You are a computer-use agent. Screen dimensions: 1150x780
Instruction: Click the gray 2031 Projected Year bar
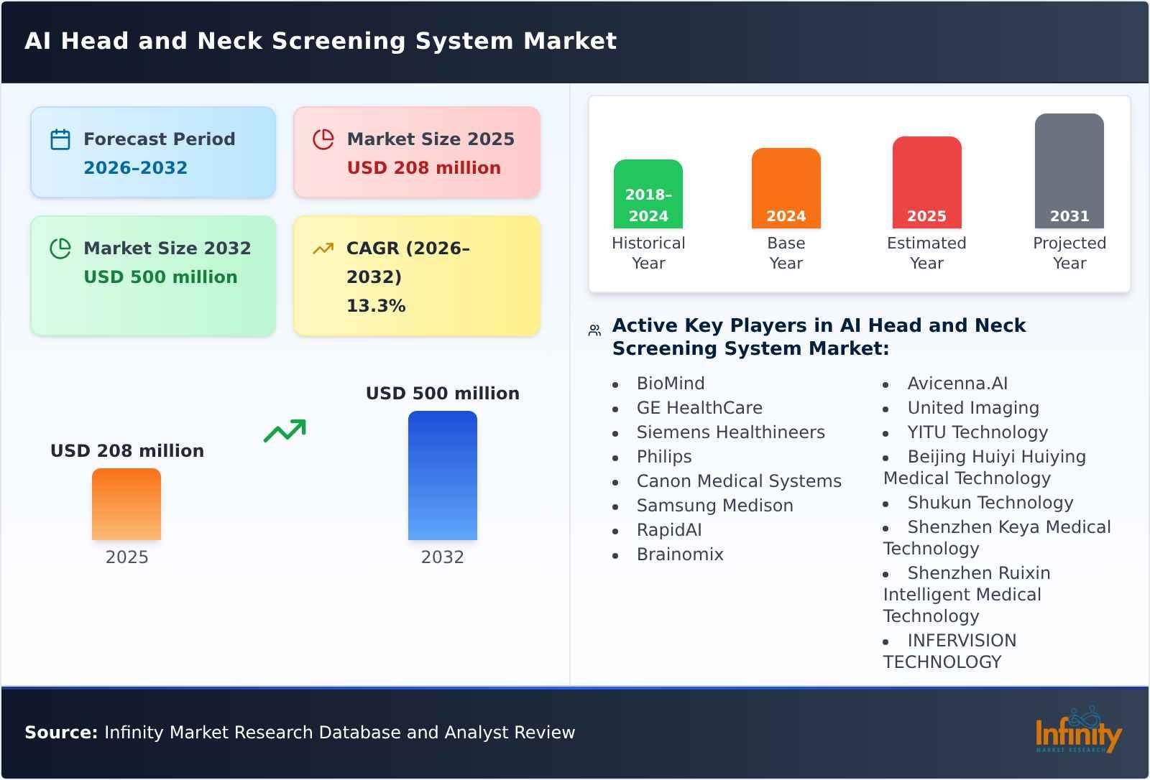coord(1069,171)
